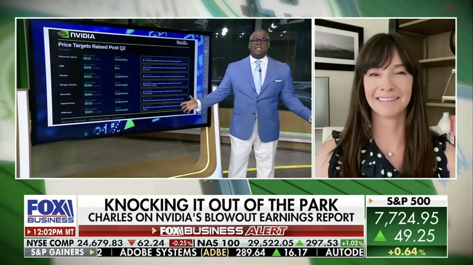Click the -0.25% NYSE percent badge
Viewport: 473px width, 265px height.
point(181,243)
